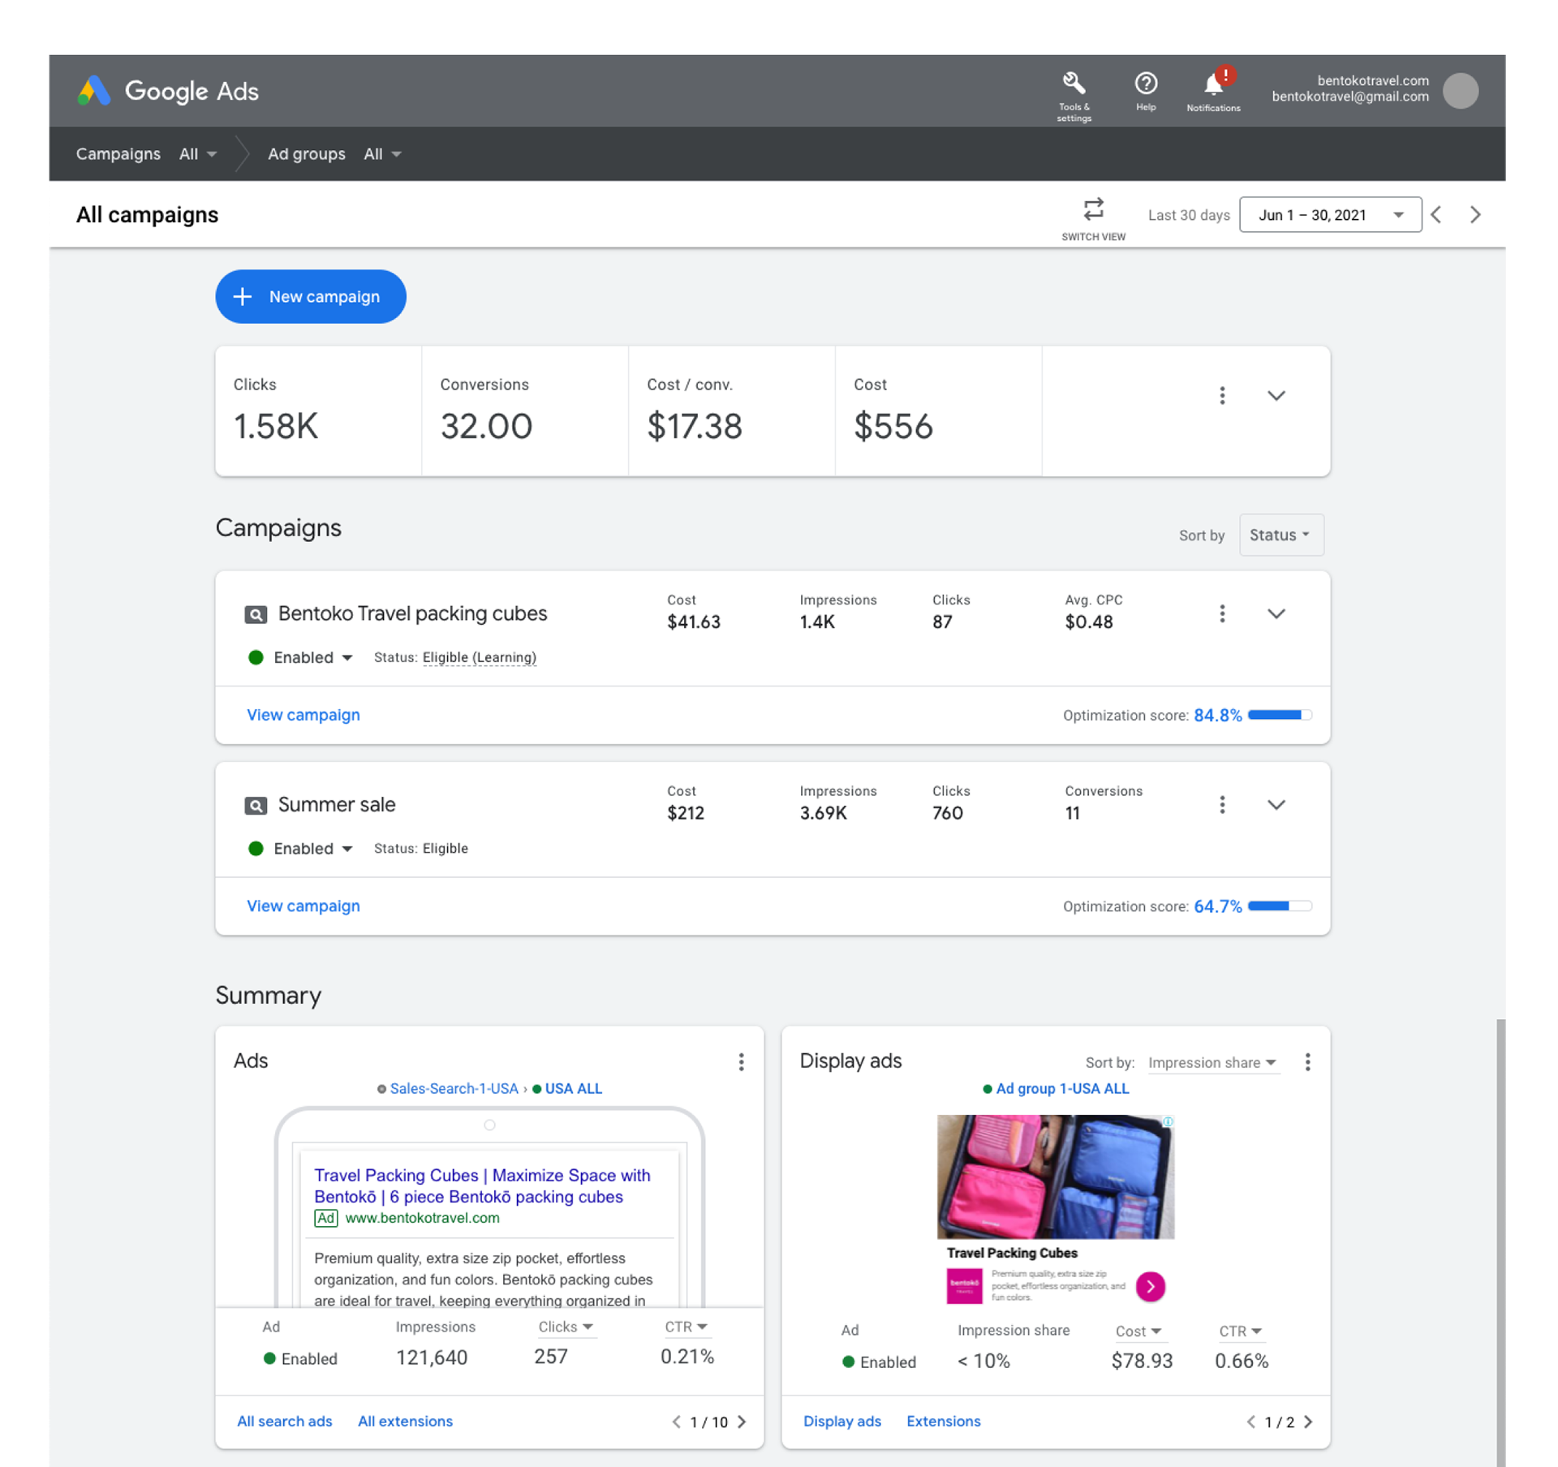Open Display ads link at card bottom
Image resolution: width=1558 pixels, height=1467 pixels.
click(x=842, y=1422)
